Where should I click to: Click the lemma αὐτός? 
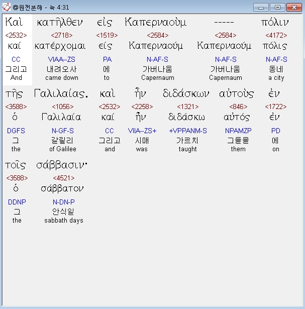tap(237, 117)
